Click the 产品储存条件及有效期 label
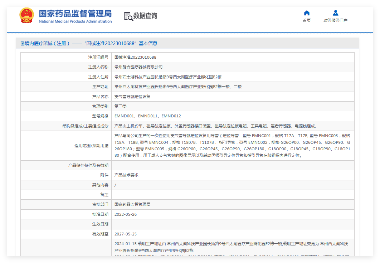 (x=88, y=165)
